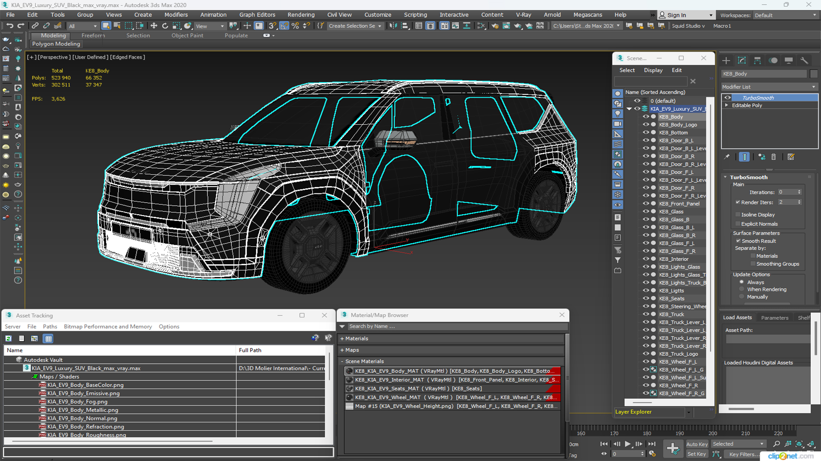Toggle the Smooth Result checkbox
This screenshot has height=461, width=821.
coord(738,241)
